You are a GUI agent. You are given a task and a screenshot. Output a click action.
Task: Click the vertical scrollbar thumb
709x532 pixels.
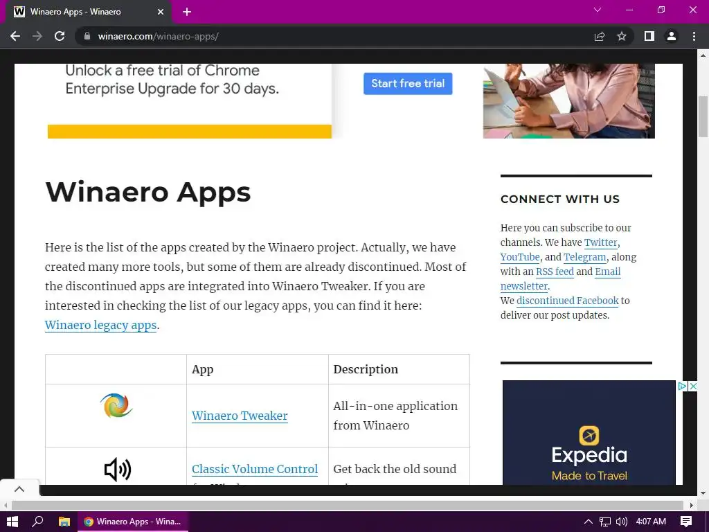(x=703, y=116)
